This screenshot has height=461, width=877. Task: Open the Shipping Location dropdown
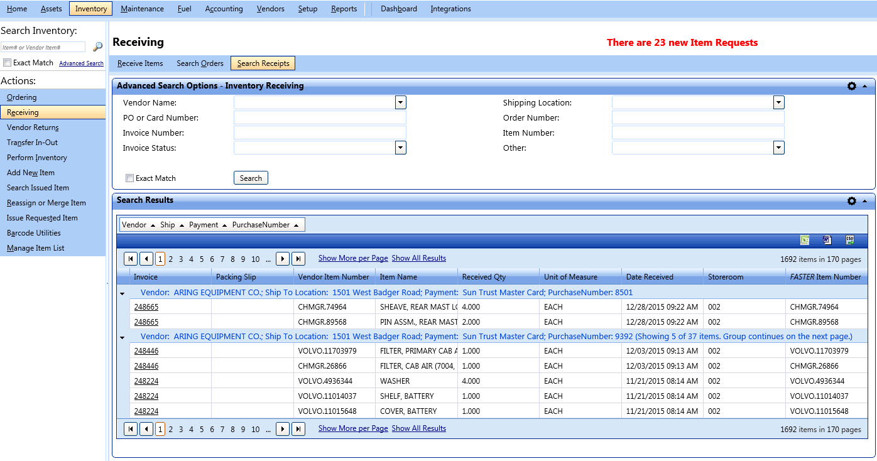click(x=779, y=102)
